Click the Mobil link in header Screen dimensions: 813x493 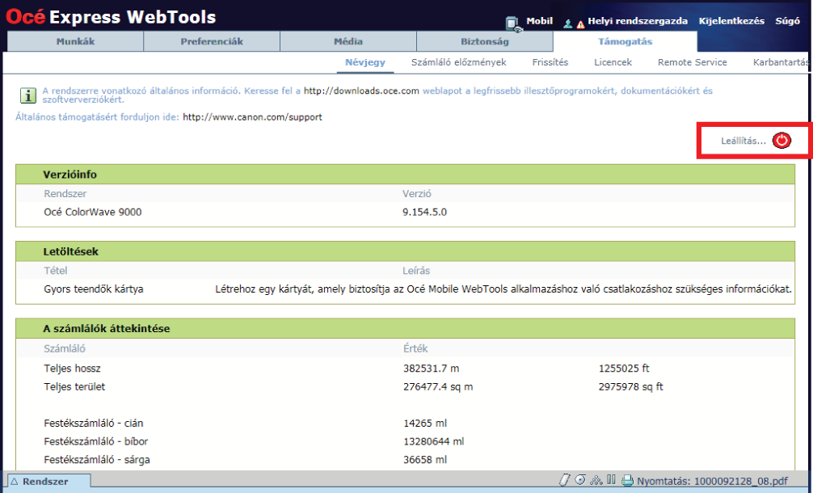(539, 21)
